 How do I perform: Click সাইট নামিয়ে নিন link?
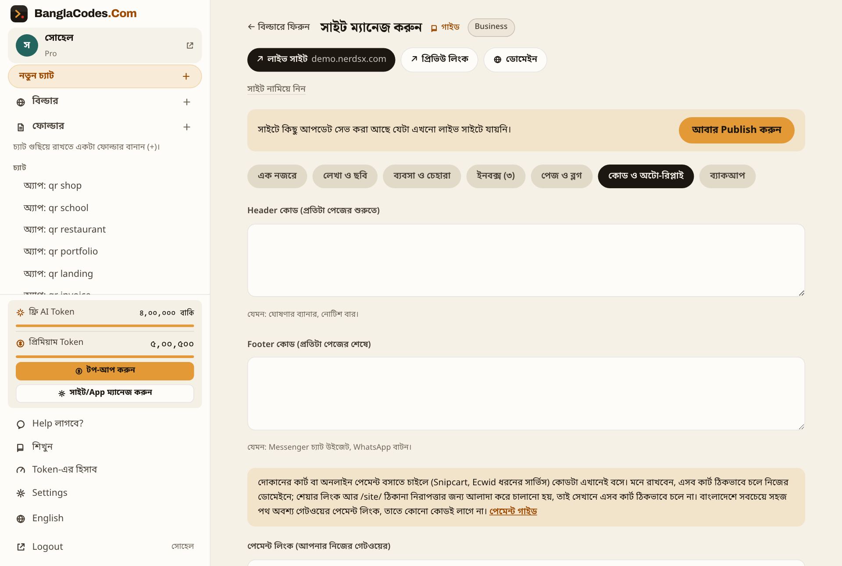pyautogui.click(x=276, y=89)
